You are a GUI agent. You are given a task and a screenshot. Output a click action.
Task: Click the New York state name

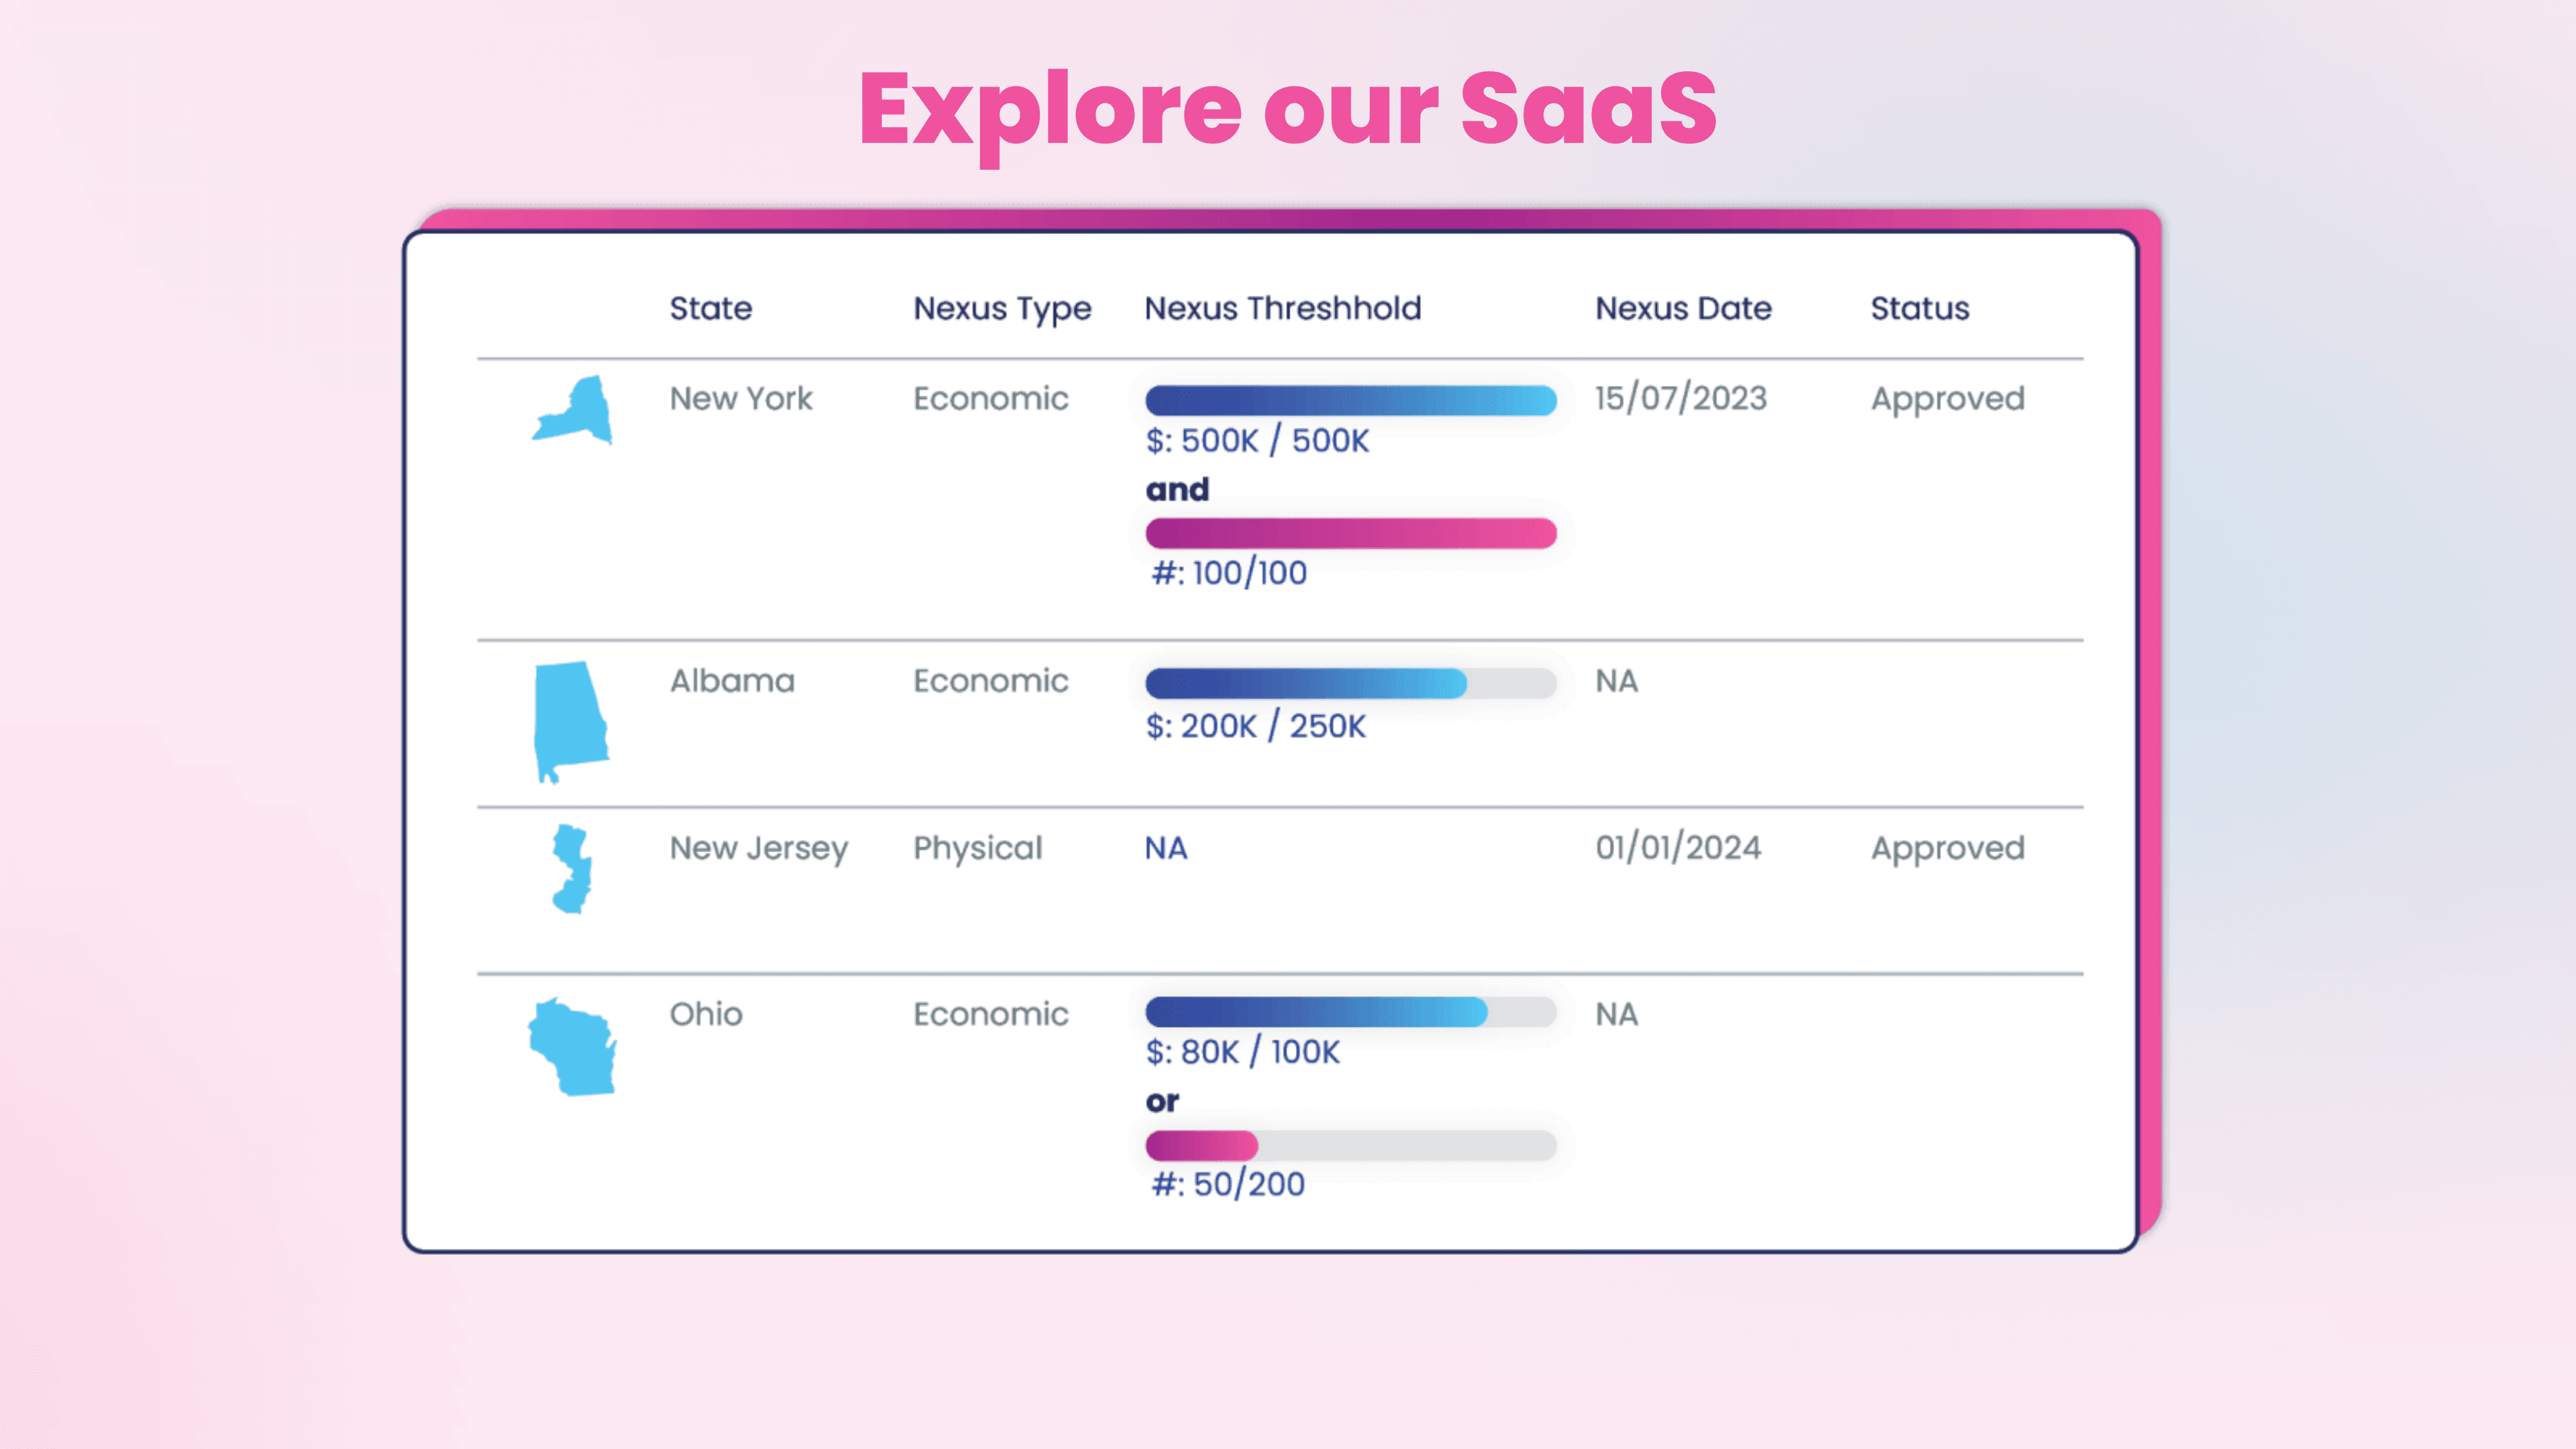(740, 398)
